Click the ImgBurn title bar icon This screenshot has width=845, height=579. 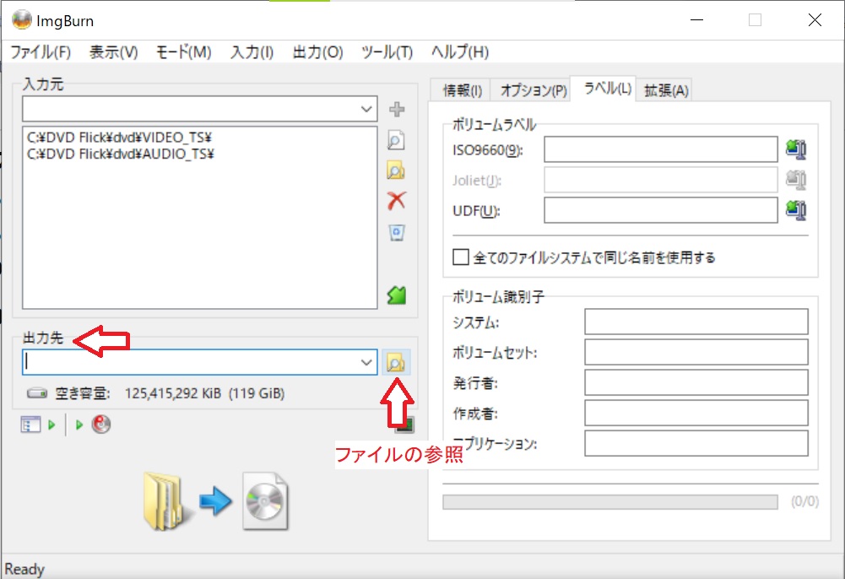click(x=22, y=20)
